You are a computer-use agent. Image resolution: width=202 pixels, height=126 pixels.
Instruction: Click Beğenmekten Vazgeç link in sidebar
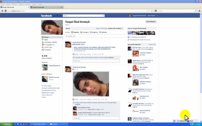coord(48,93)
